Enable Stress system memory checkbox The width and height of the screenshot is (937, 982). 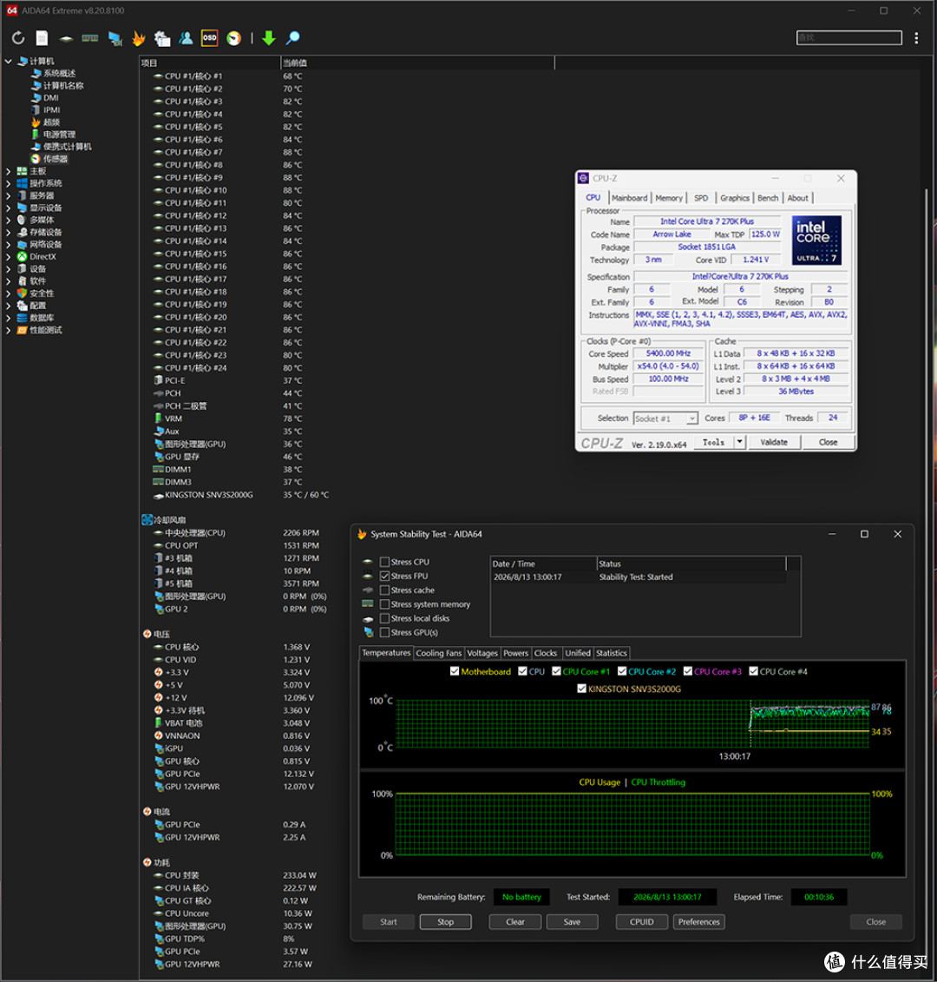point(385,604)
